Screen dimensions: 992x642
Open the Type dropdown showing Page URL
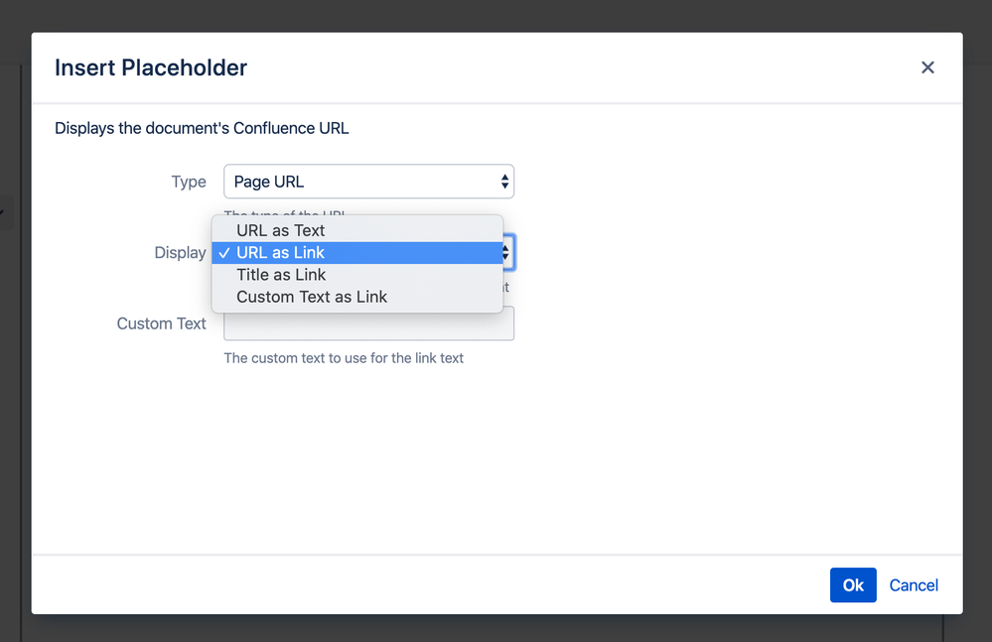tap(368, 182)
